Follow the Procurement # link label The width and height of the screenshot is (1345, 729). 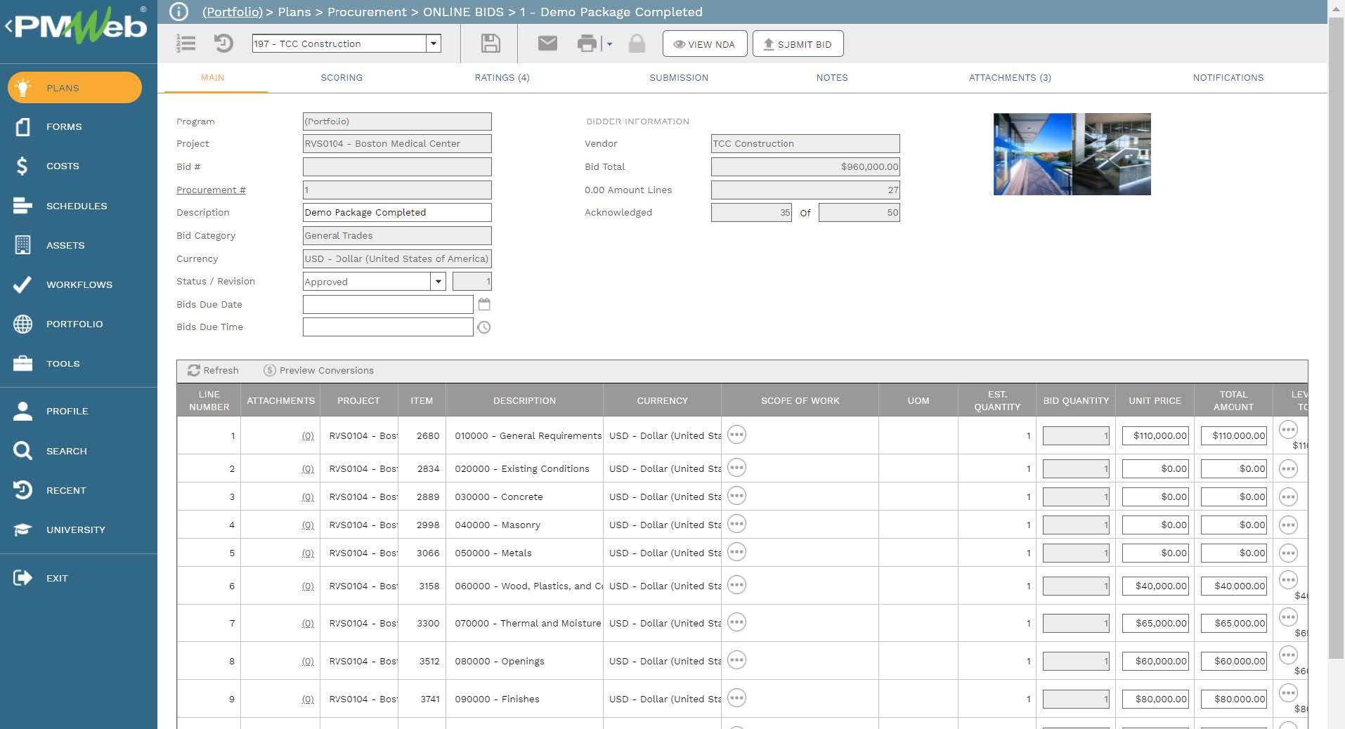[x=211, y=190]
